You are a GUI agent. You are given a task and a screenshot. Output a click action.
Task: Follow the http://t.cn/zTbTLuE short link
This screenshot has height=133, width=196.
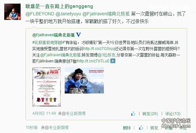[93, 61]
